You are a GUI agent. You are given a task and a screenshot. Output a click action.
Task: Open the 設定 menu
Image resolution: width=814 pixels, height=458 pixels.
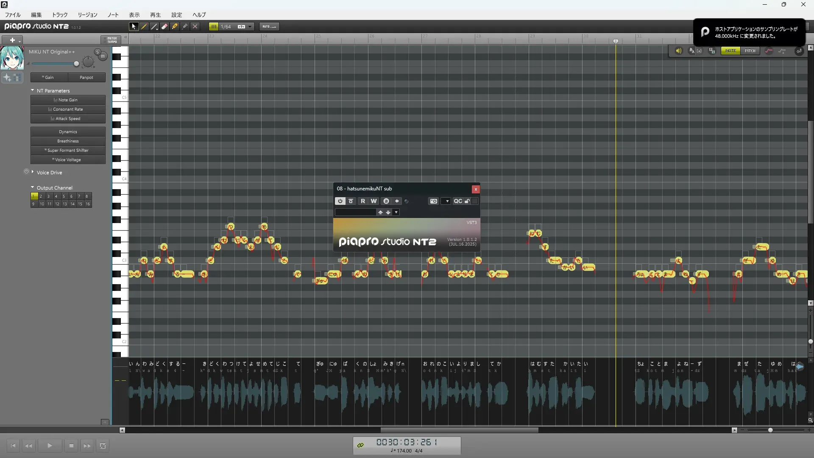click(176, 15)
